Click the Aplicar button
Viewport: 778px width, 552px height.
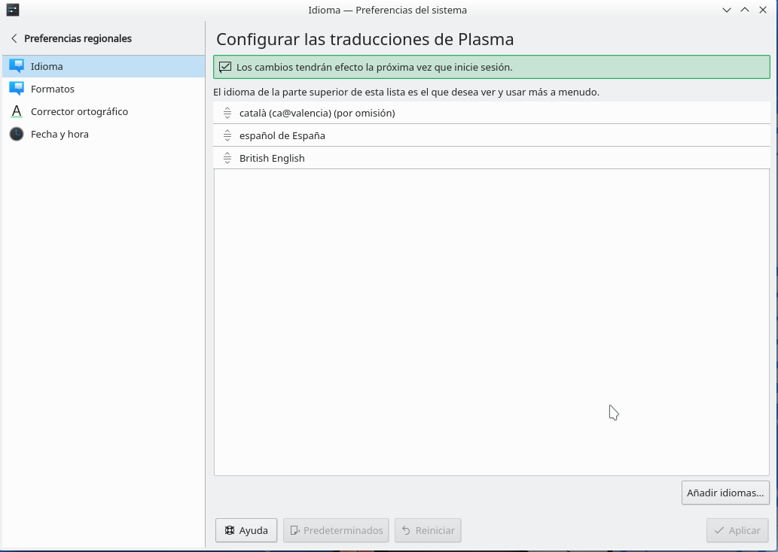(x=737, y=530)
